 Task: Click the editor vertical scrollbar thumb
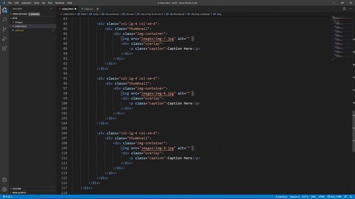[353, 131]
